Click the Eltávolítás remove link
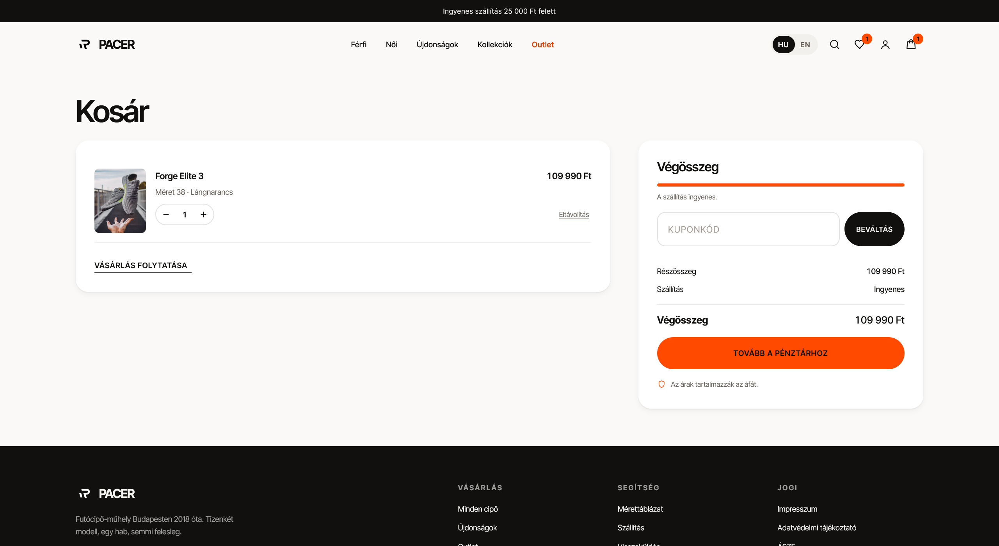 574,215
